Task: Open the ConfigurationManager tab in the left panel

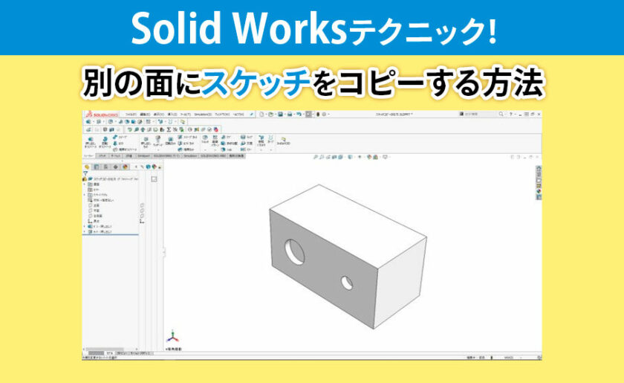Action: tap(105, 167)
